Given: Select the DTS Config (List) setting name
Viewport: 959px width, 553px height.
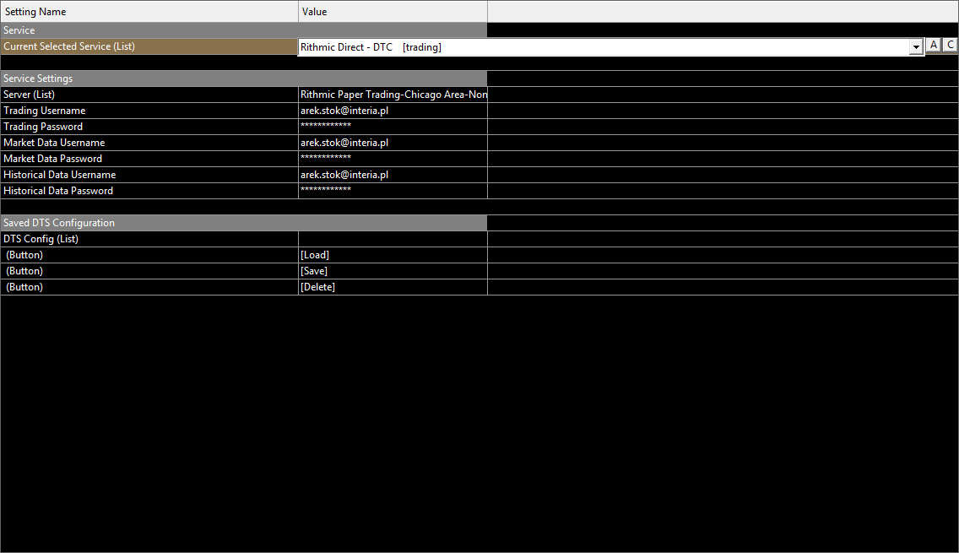Looking at the screenshot, I should point(149,239).
